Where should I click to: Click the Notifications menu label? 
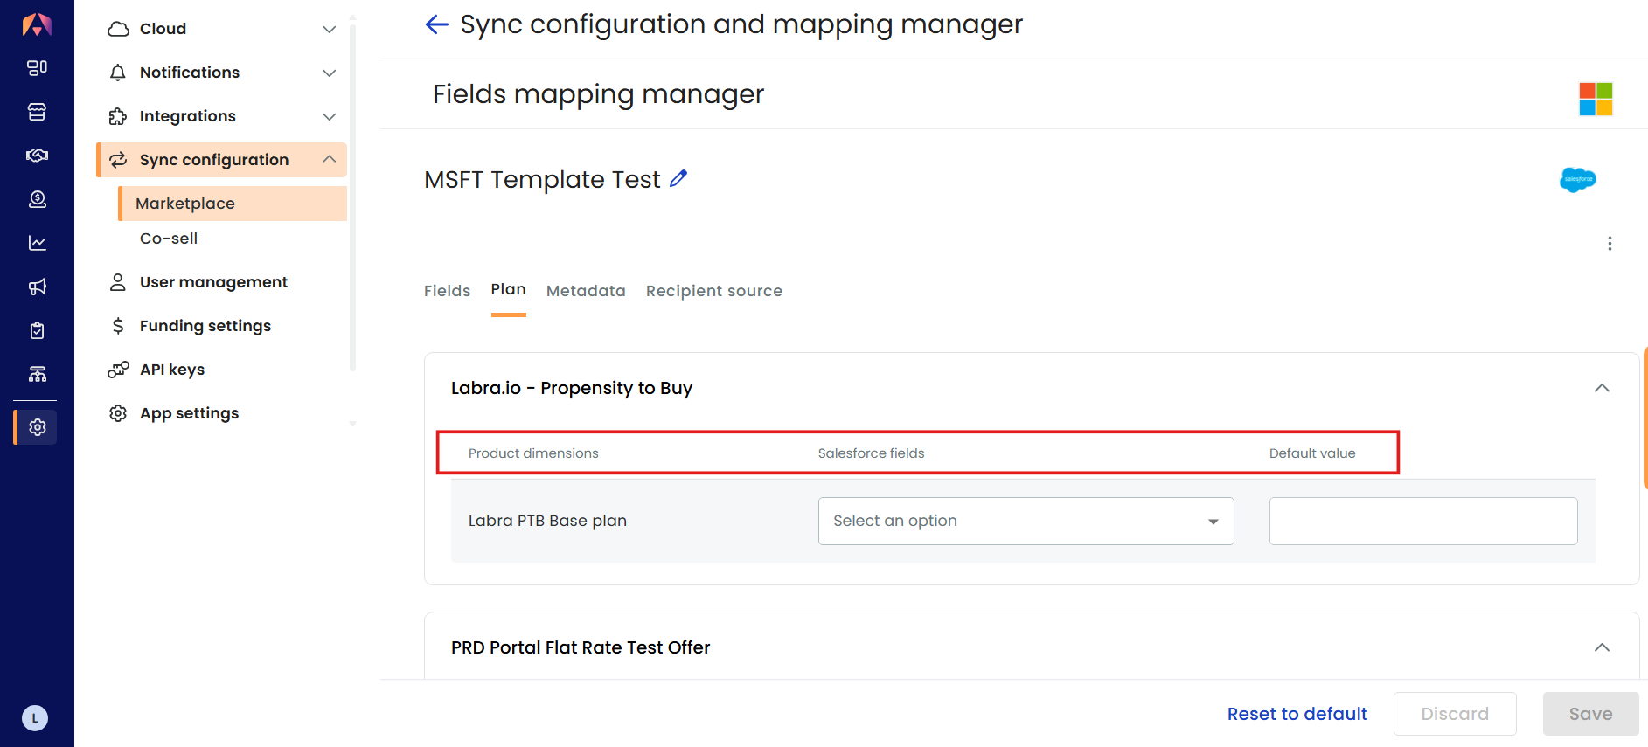coord(190,73)
